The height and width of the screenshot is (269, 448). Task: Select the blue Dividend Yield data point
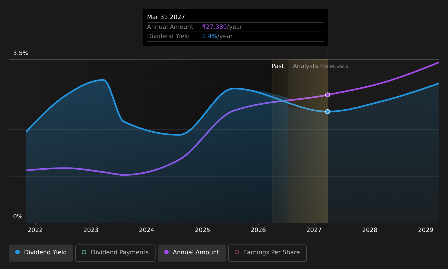[x=327, y=112]
